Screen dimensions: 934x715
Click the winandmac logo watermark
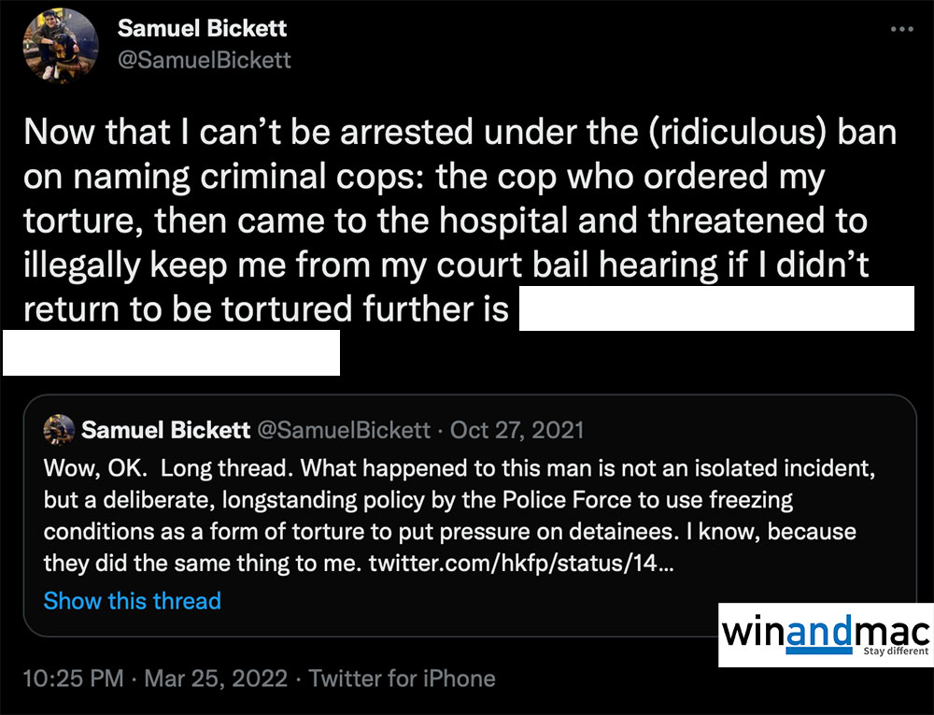pos(826,636)
